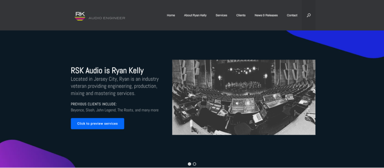Click the concert hall mixing desk photo
The width and height of the screenshot is (384, 168).
pos(244,97)
